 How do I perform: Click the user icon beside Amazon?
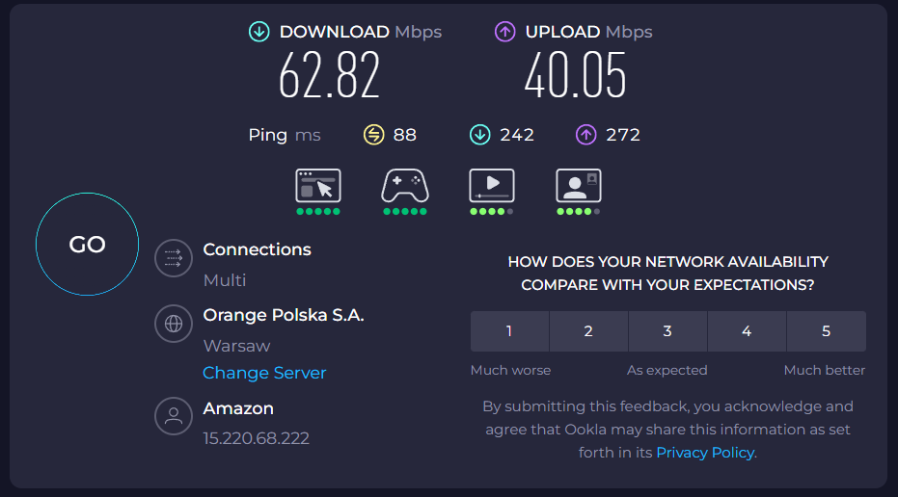coord(174,416)
